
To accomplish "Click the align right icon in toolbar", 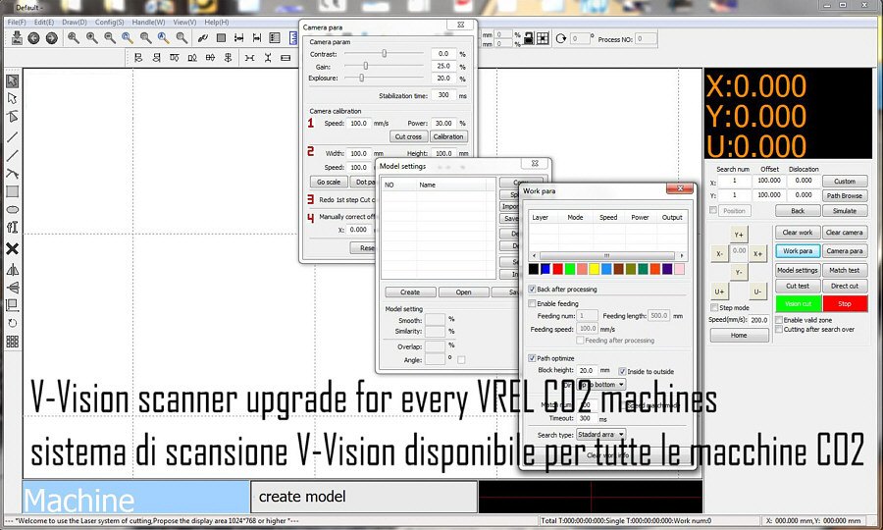I will click(x=157, y=58).
